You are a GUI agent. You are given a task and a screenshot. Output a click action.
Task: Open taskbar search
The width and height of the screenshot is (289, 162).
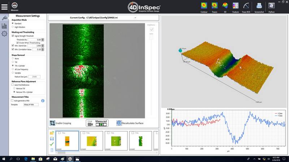pos(11,159)
